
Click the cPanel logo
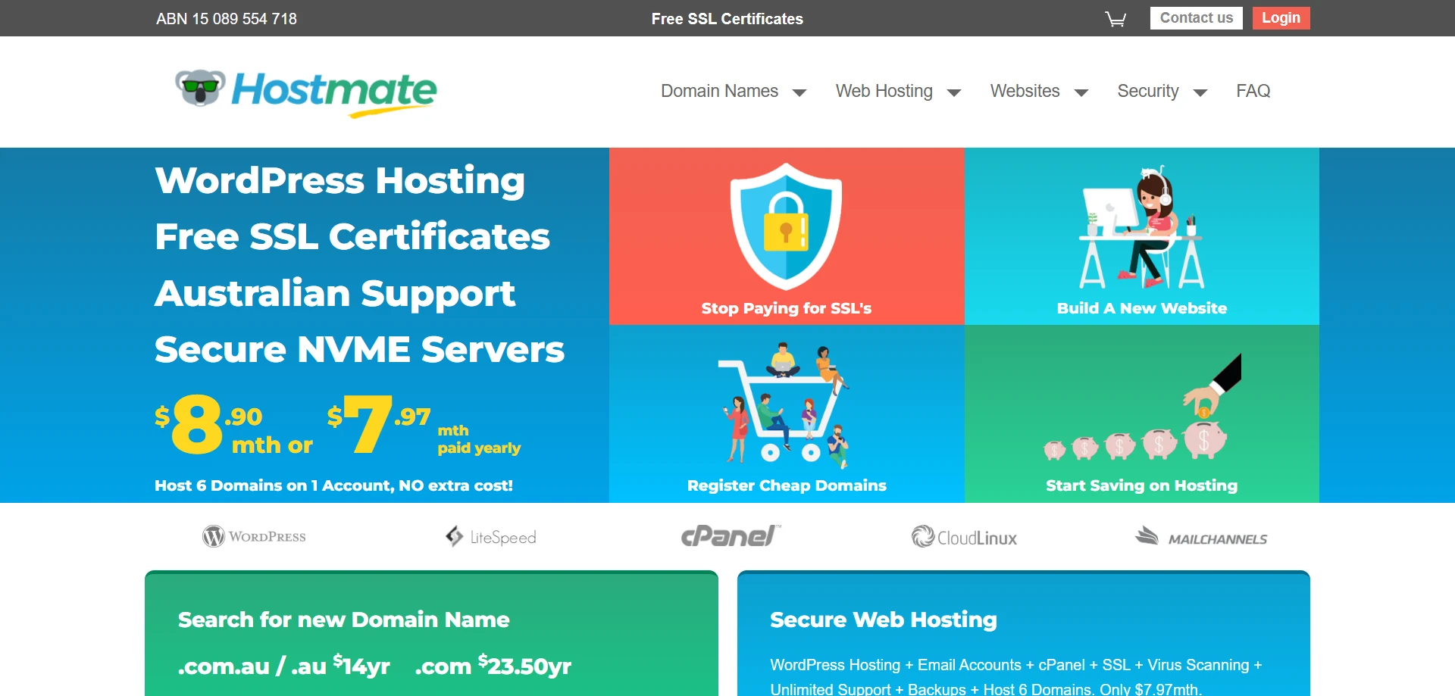click(x=731, y=536)
